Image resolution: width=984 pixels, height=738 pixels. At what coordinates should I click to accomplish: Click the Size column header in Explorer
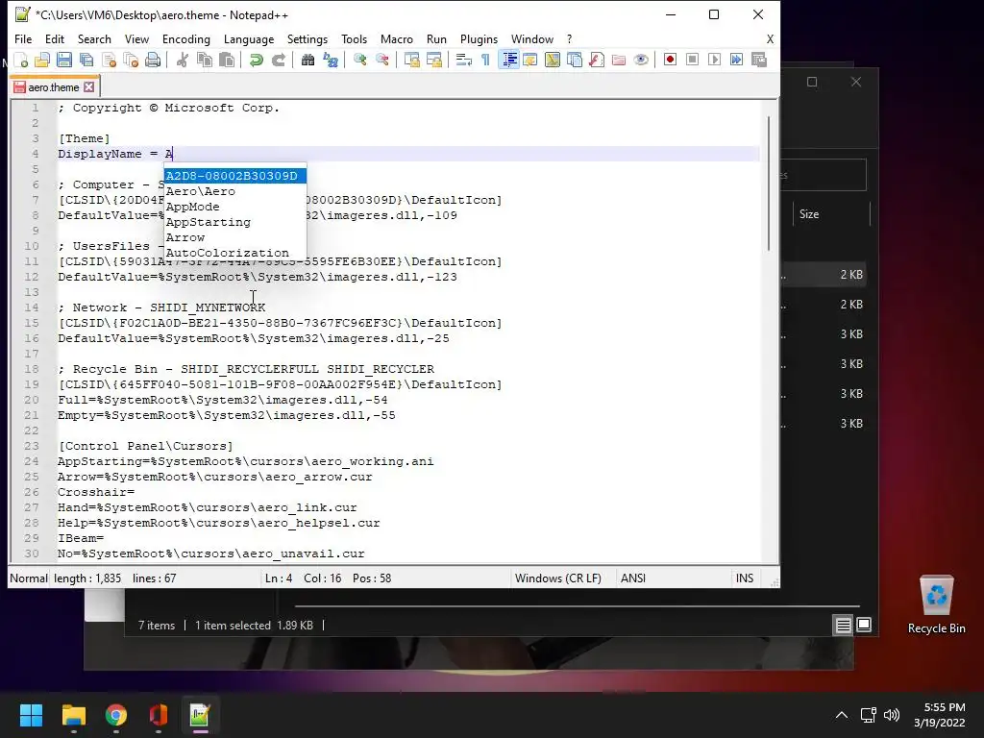[831, 214]
